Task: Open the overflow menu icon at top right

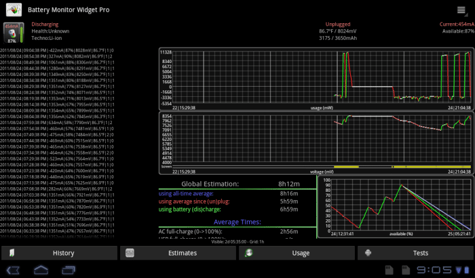Action: point(461,10)
